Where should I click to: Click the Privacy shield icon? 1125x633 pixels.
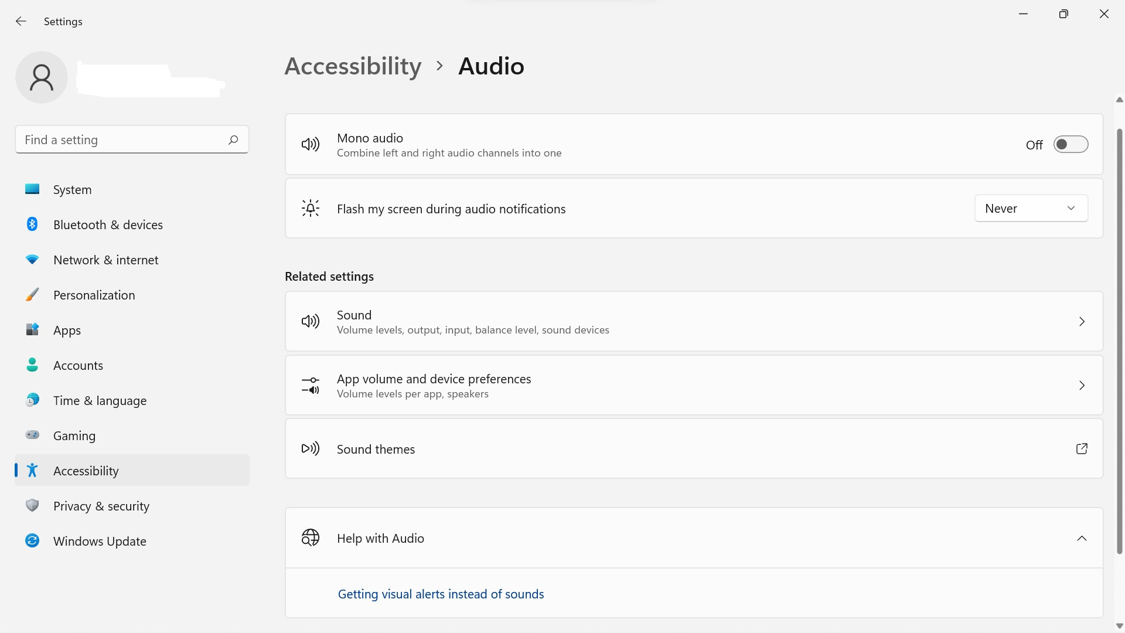32,505
